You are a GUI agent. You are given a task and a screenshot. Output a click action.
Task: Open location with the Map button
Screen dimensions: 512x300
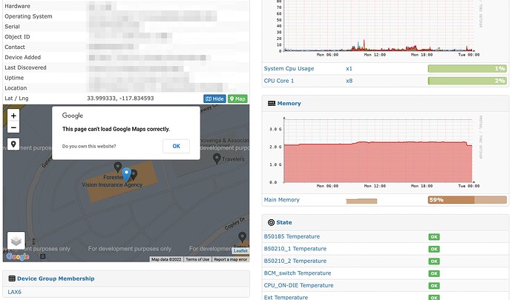coord(237,99)
